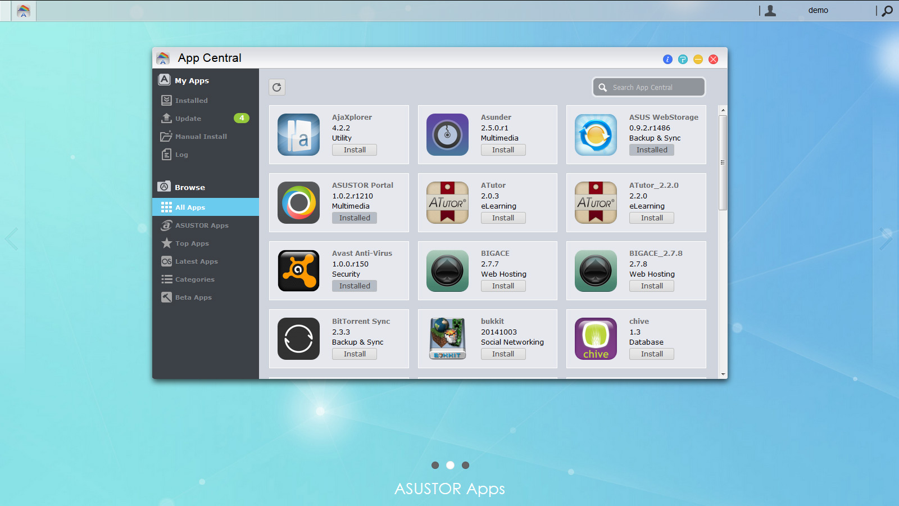Click the Search App Central field
The image size is (899, 506).
(649, 87)
